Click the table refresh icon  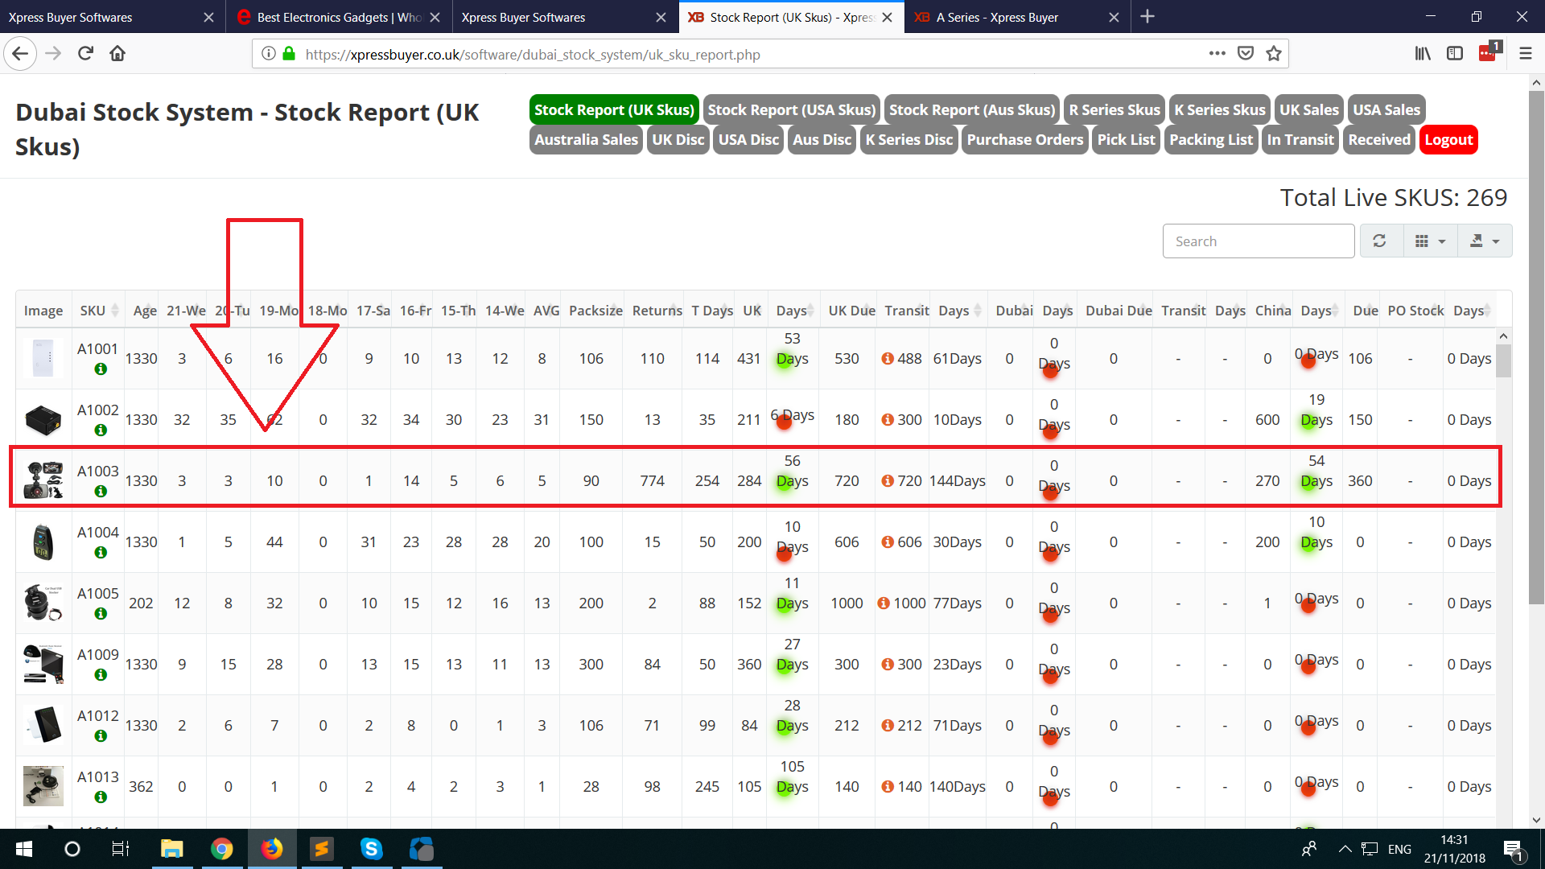point(1379,241)
